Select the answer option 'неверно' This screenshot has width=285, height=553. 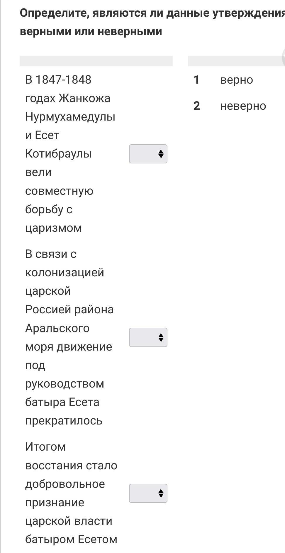coord(243,106)
